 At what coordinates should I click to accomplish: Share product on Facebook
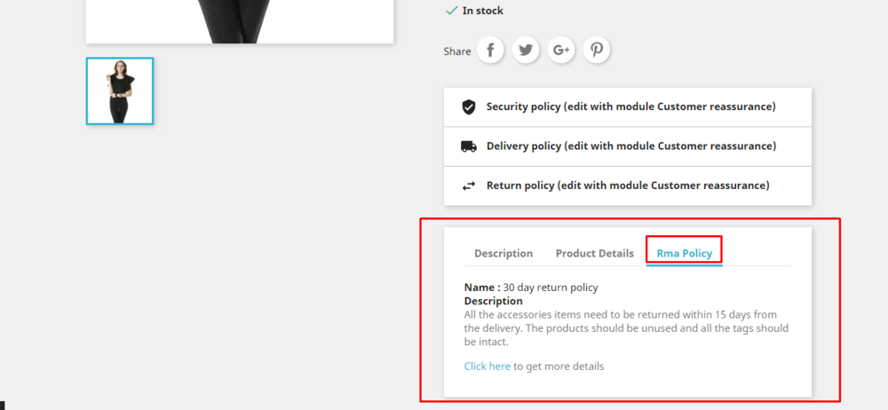pyautogui.click(x=490, y=51)
